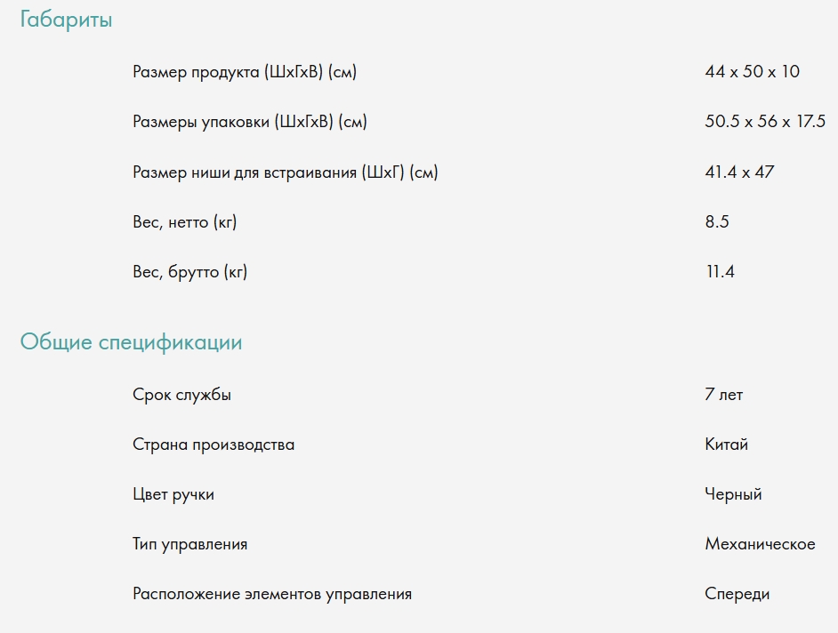This screenshot has height=633, width=838.
Task: Click the "Тип управления" label
Action: [190, 543]
